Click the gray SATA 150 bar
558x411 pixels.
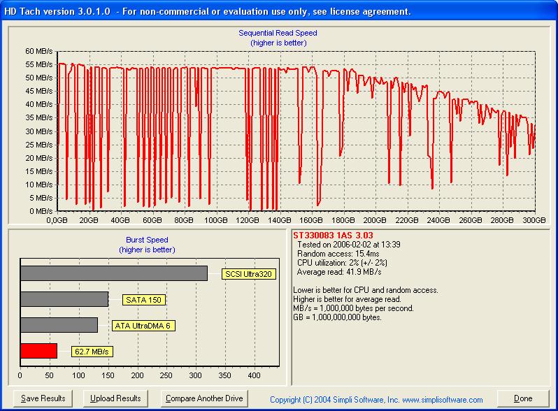[x=64, y=299]
